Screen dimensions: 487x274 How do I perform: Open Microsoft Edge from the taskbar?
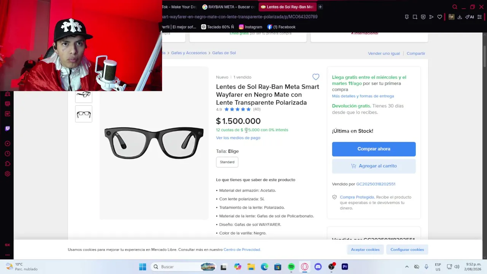coord(264,267)
